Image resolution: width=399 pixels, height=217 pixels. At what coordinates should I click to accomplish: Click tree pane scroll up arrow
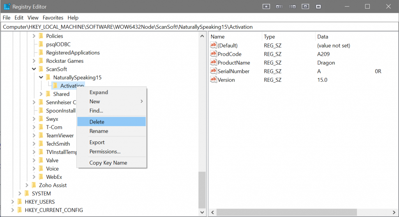pyautogui.click(x=202, y=36)
